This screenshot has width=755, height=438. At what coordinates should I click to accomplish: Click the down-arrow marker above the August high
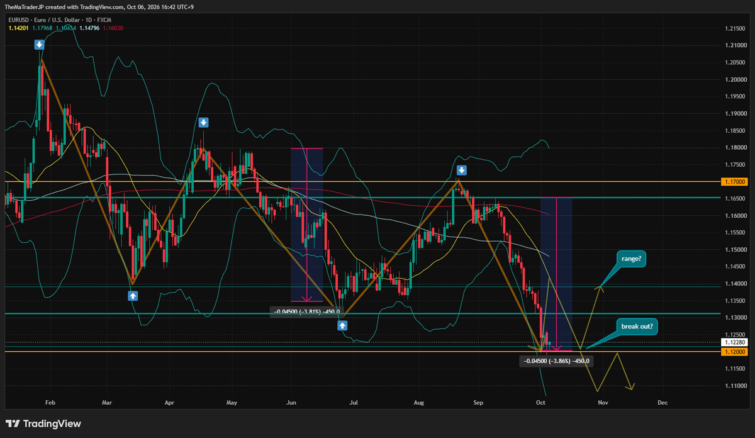pyautogui.click(x=461, y=171)
